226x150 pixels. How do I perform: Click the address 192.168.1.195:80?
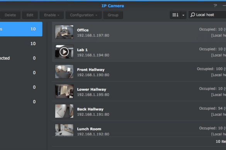[x=93, y=95]
